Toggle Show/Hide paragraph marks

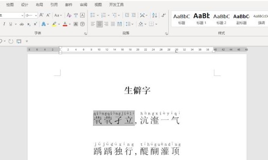(164, 15)
